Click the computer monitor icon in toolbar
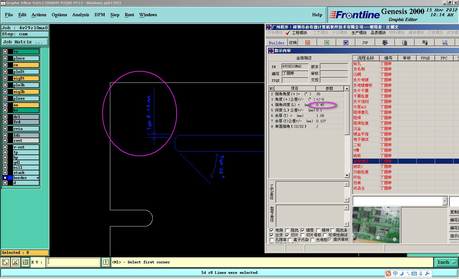 click(445, 43)
